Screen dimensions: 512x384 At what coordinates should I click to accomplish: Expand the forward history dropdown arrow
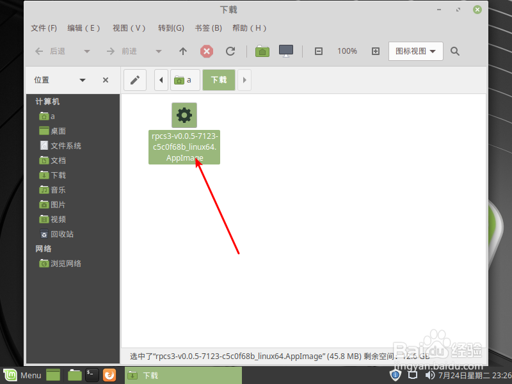(159, 51)
